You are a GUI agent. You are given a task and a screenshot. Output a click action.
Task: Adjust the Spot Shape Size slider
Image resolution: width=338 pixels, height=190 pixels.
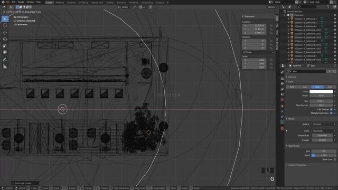pyautogui.click(x=324, y=151)
